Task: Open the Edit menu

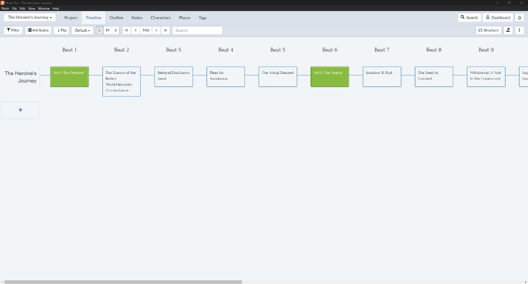Action: tap(22, 8)
